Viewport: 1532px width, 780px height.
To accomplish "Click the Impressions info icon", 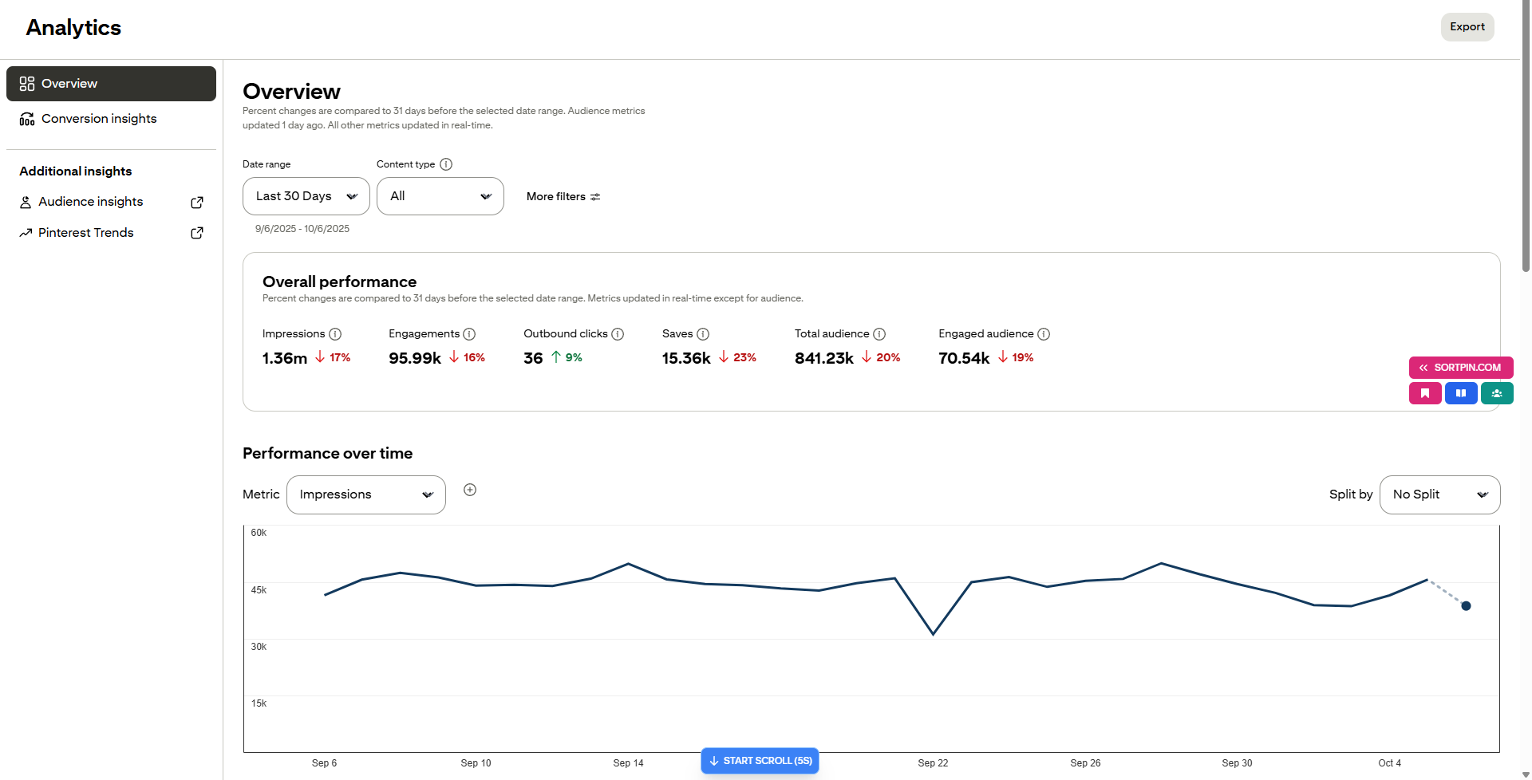I will point(335,334).
